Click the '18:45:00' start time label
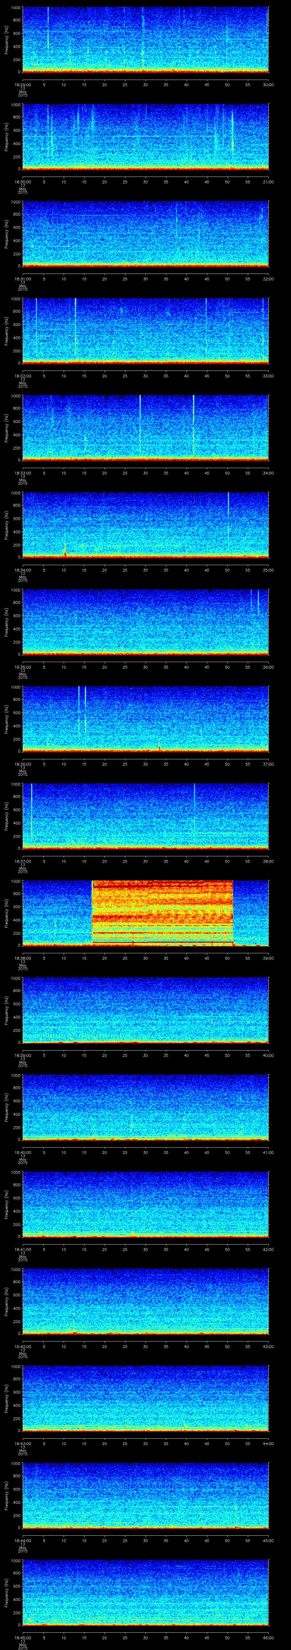The image size is (291, 1650). coord(22,1637)
